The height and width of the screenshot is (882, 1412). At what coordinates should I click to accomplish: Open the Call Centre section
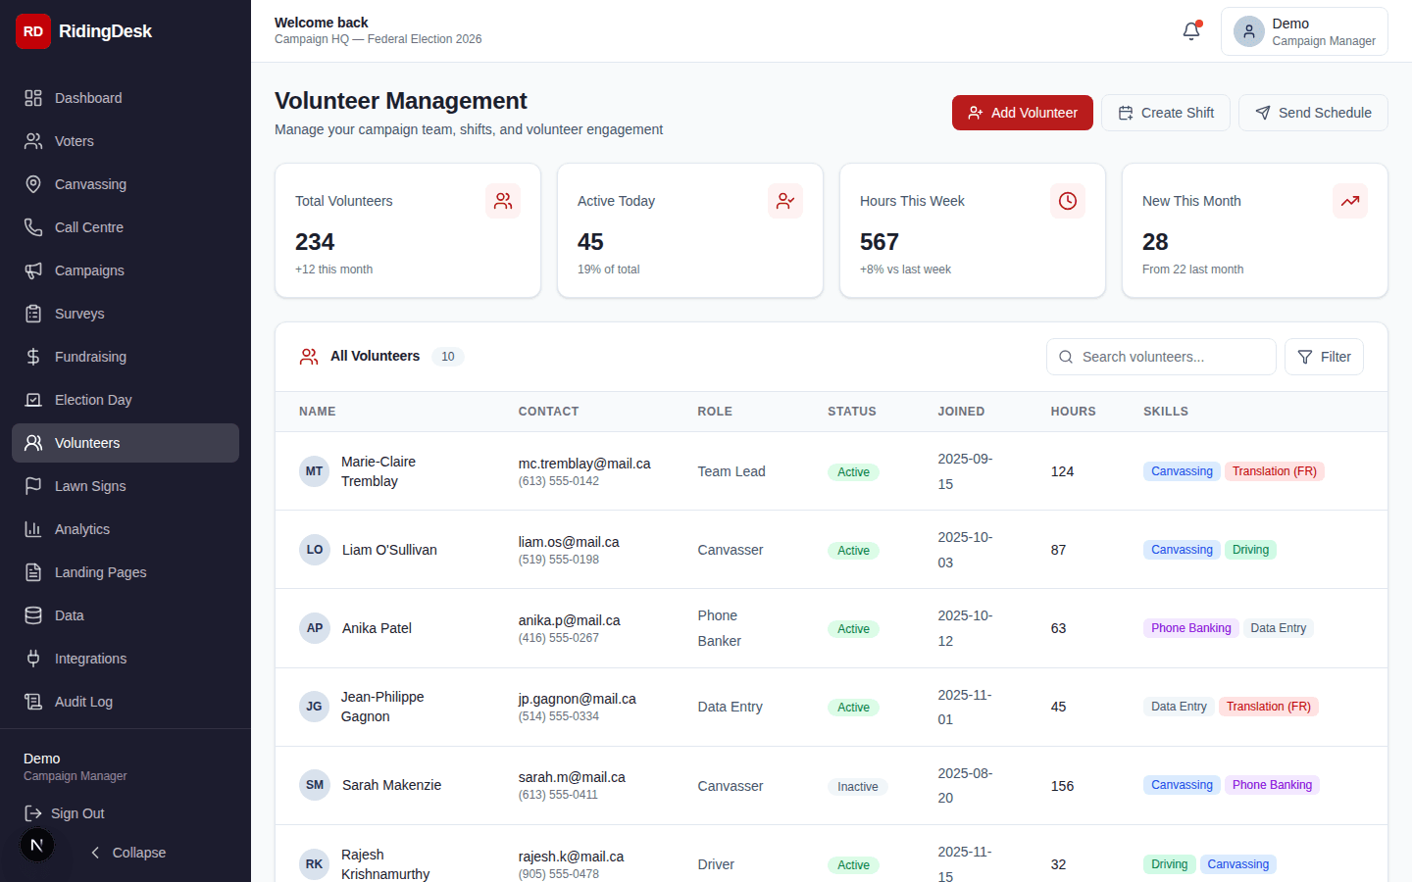[x=90, y=227]
